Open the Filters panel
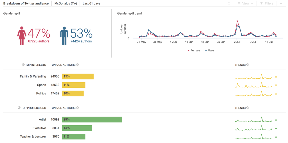Viewport: 288px width, 143px height. coord(267,3)
